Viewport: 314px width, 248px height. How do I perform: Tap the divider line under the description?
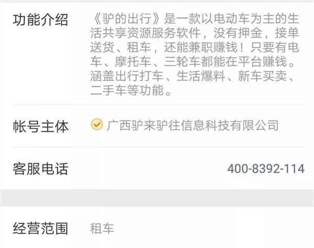pyautogui.click(x=159, y=105)
